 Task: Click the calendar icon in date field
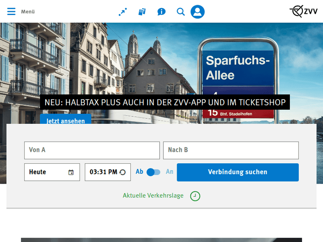[71, 172]
